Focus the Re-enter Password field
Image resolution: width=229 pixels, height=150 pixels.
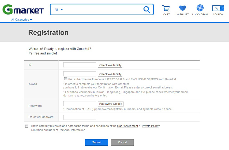pyautogui.click(x=80, y=117)
